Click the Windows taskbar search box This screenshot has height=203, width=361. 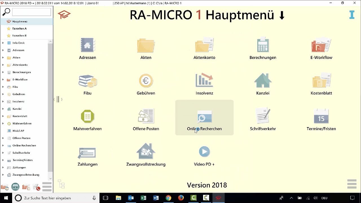56,198
